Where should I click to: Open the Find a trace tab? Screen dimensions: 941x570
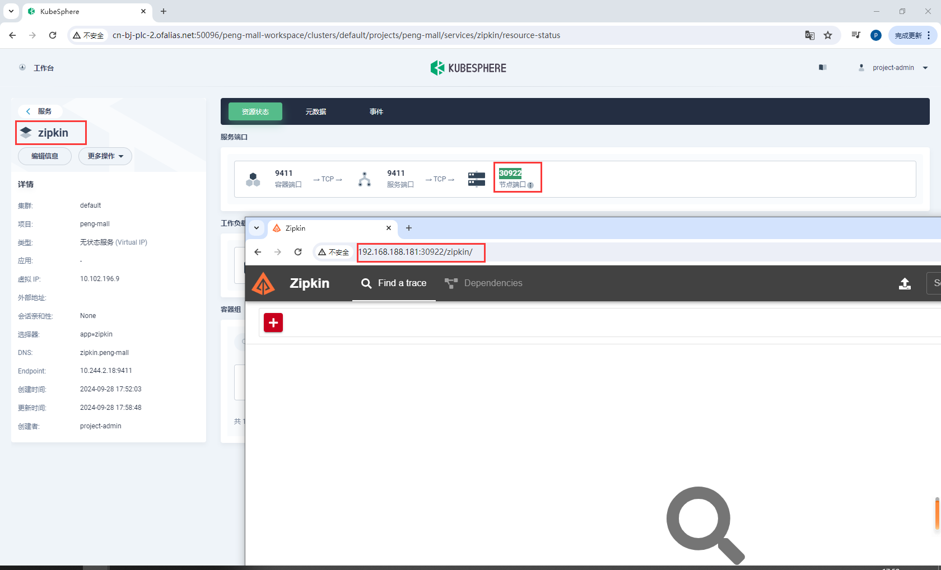click(394, 283)
